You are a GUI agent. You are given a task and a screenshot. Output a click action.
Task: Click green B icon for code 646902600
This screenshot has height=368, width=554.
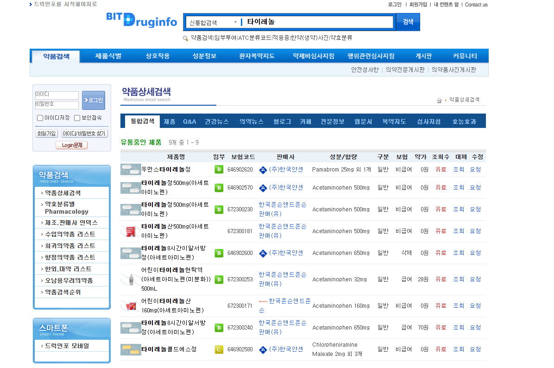[219, 253]
